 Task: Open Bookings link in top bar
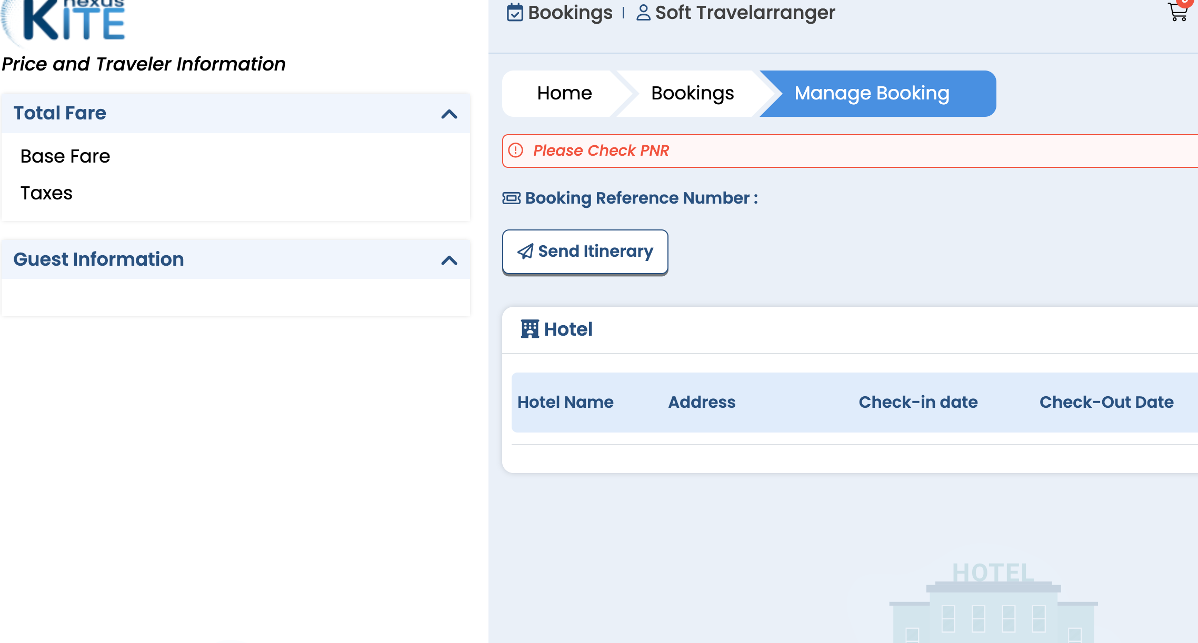coord(570,13)
